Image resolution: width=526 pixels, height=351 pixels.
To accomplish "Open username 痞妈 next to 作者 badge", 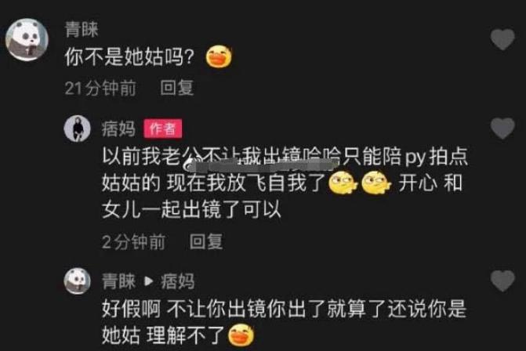I will (x=118, y=129).
